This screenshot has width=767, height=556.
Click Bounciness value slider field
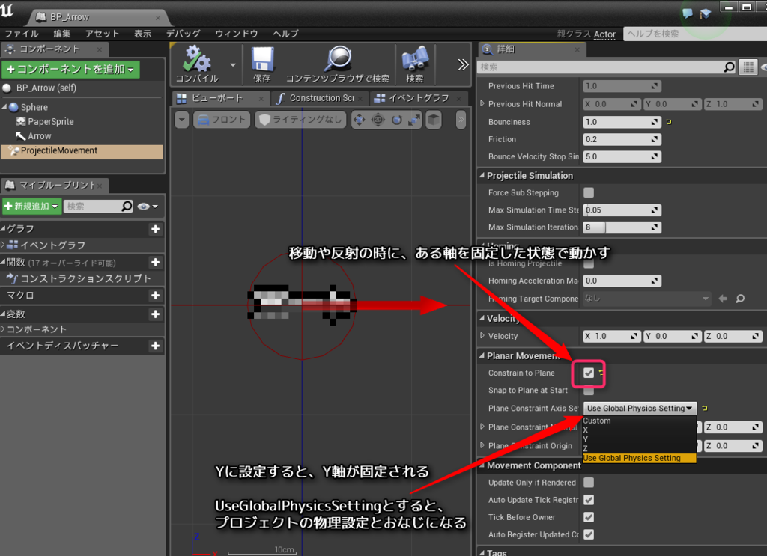pos(622,122)
